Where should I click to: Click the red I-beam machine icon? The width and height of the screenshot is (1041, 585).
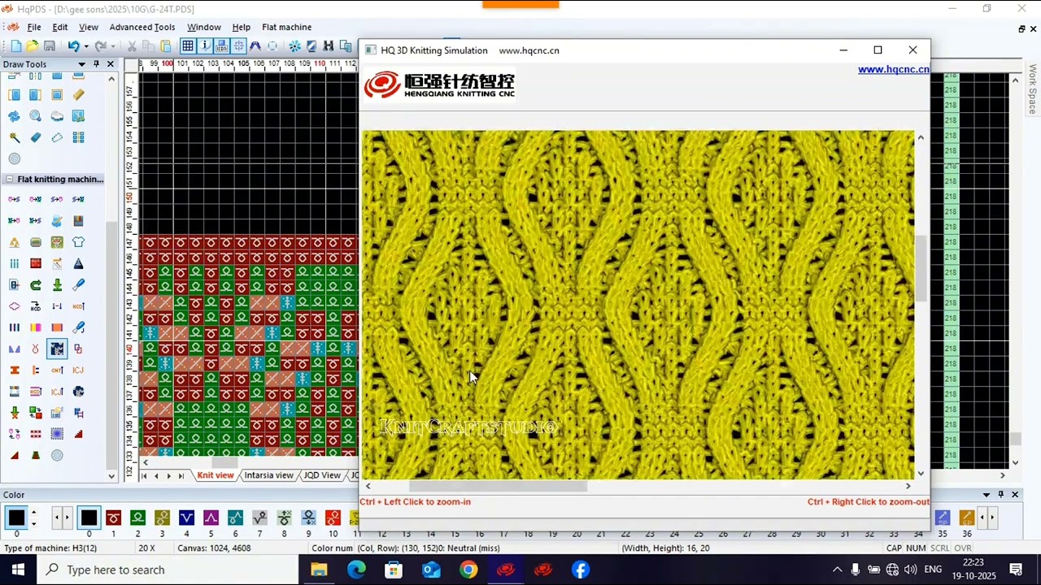coord(15,370)
